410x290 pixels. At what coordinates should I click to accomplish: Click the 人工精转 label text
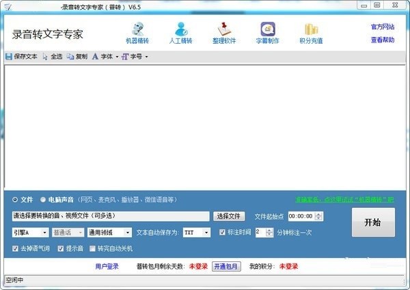coord(180,41)
